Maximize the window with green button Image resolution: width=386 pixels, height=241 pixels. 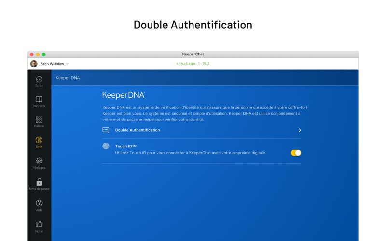point(44,54)
